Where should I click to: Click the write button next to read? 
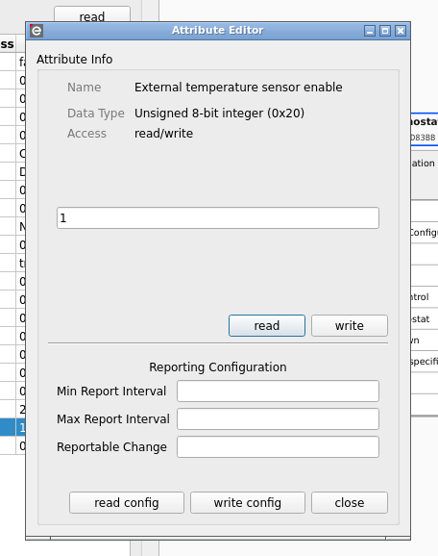349,325
